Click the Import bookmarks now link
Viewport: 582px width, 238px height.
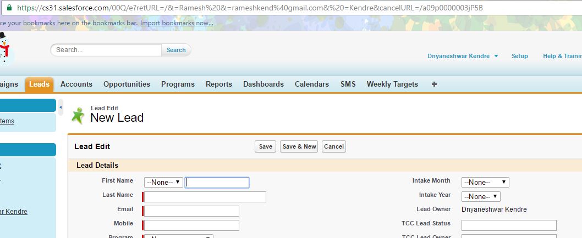[x=177, y=23]
